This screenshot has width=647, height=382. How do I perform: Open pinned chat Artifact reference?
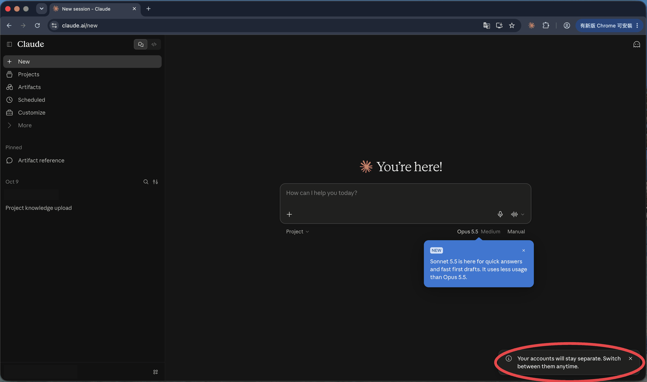82,160
